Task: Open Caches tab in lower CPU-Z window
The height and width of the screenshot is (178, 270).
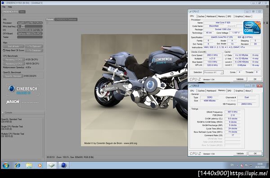Action: (x=201, y=91)
